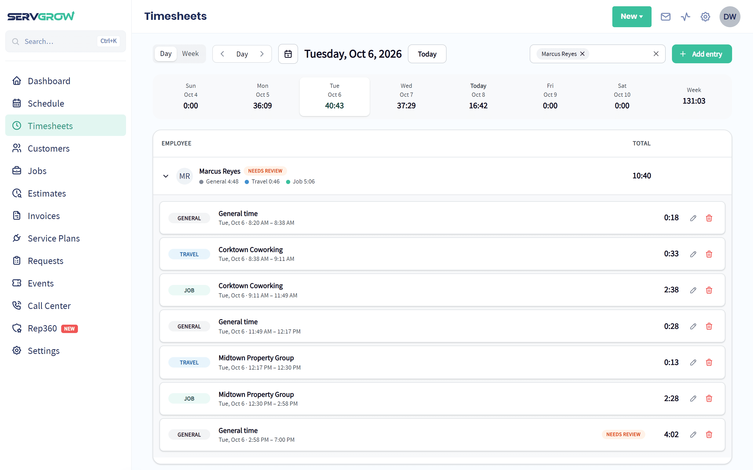Focus the Search input field

tap(66, 41)
